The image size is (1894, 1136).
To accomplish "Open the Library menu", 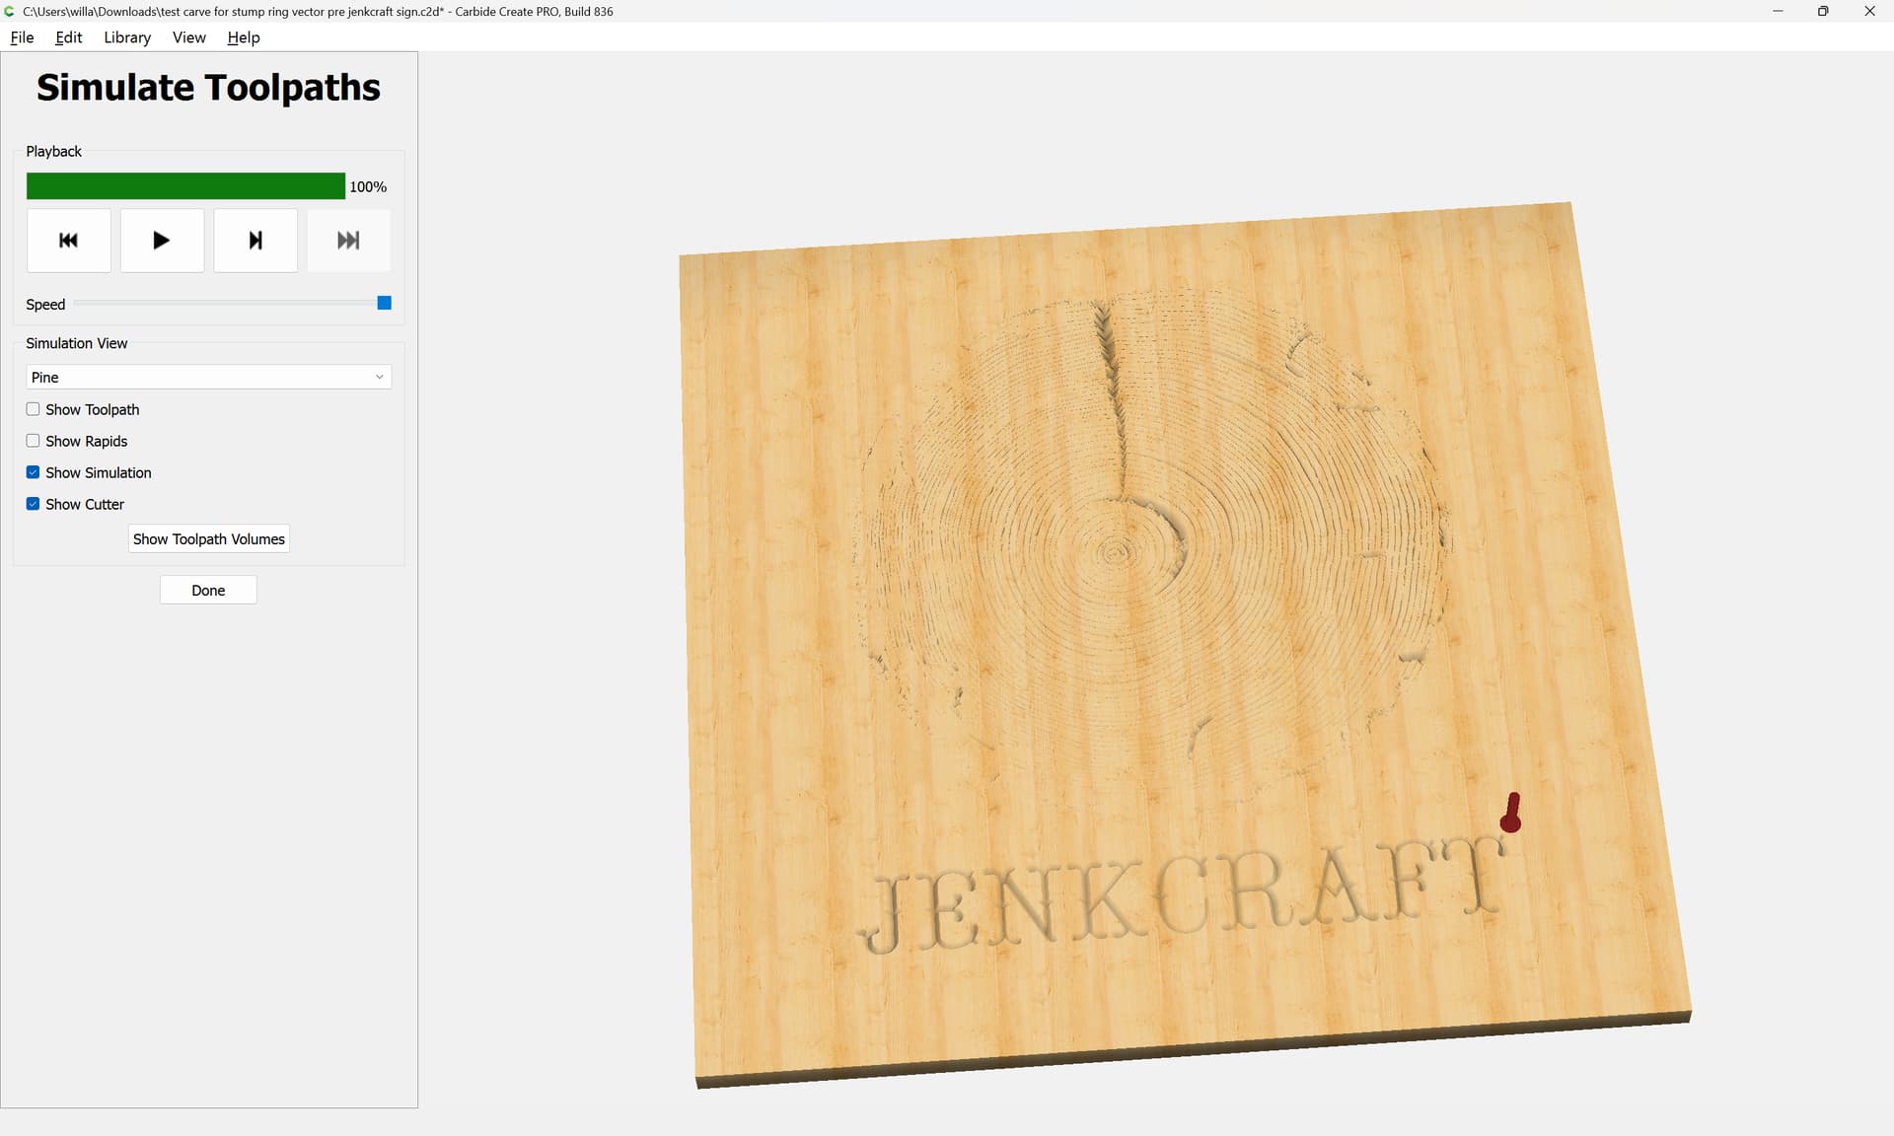I will tap(127, 37).
